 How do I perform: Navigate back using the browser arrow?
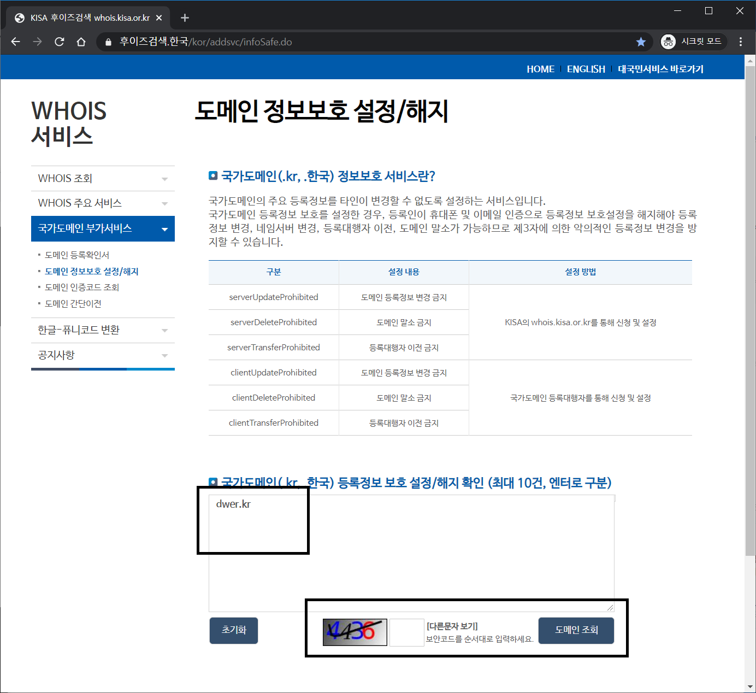15,42
